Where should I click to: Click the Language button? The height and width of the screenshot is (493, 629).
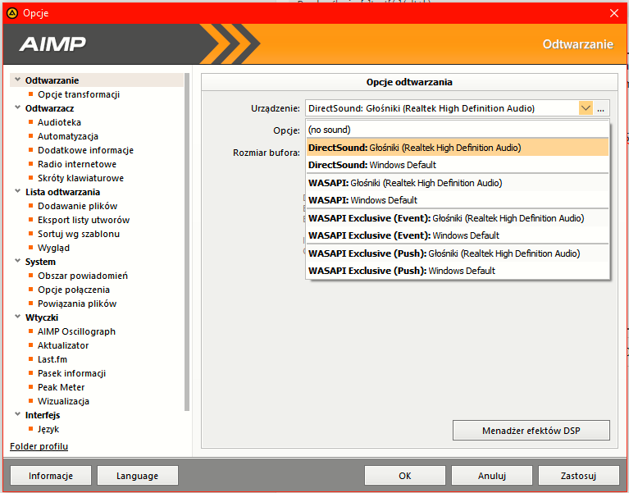coord(138,476)
